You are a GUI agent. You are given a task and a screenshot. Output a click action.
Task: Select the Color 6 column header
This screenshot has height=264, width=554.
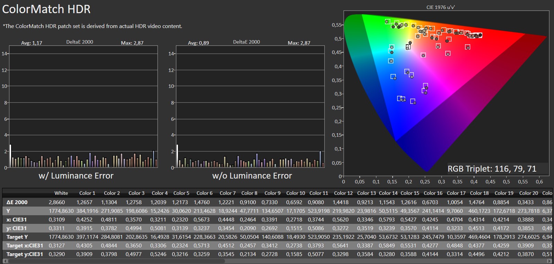[204, 193]
